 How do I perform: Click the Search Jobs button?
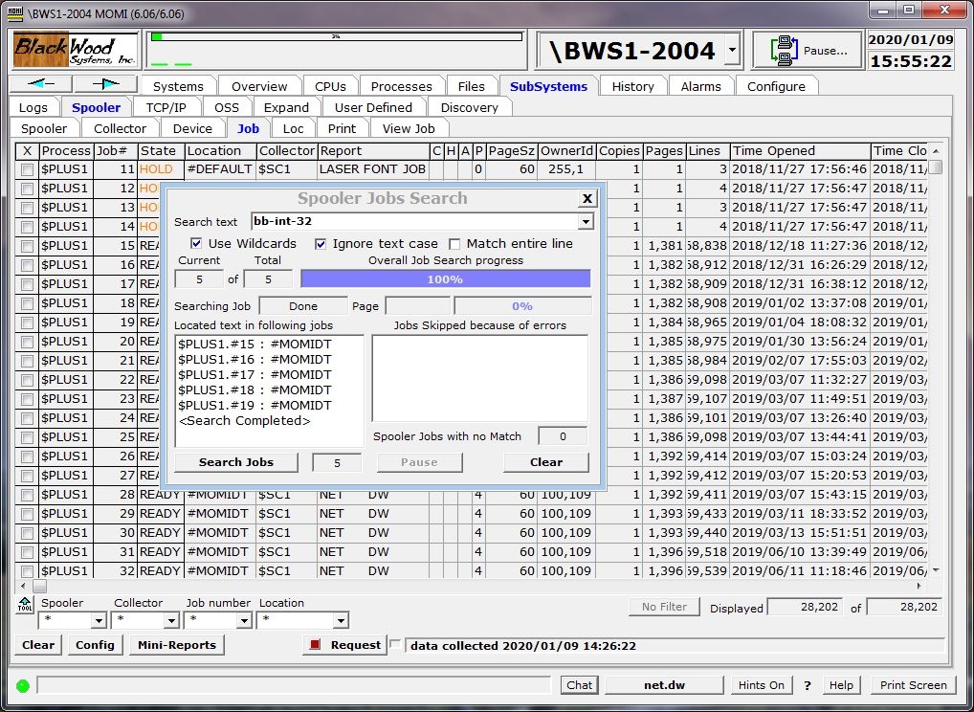(236, 462)
